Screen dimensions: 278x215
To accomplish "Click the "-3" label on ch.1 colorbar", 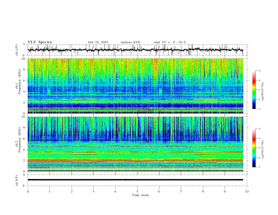I will coord(259,71).
